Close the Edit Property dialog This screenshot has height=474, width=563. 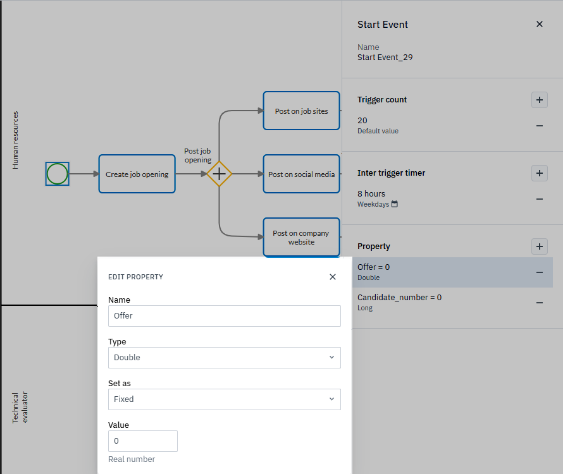click(333, 277)
